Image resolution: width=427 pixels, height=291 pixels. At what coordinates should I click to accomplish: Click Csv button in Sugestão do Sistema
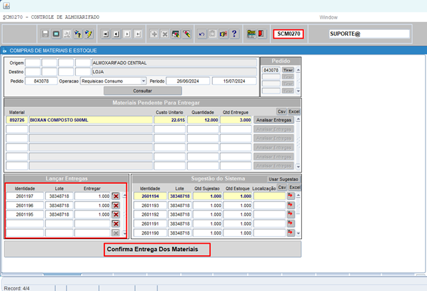coord(282,187)
